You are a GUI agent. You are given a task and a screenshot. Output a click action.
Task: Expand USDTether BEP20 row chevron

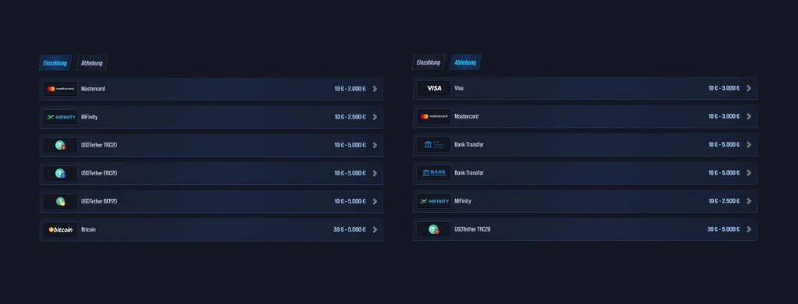point(375,202)
